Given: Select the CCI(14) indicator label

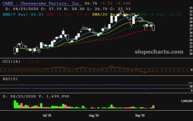Looking at the screenshot, I should (12, 61).
